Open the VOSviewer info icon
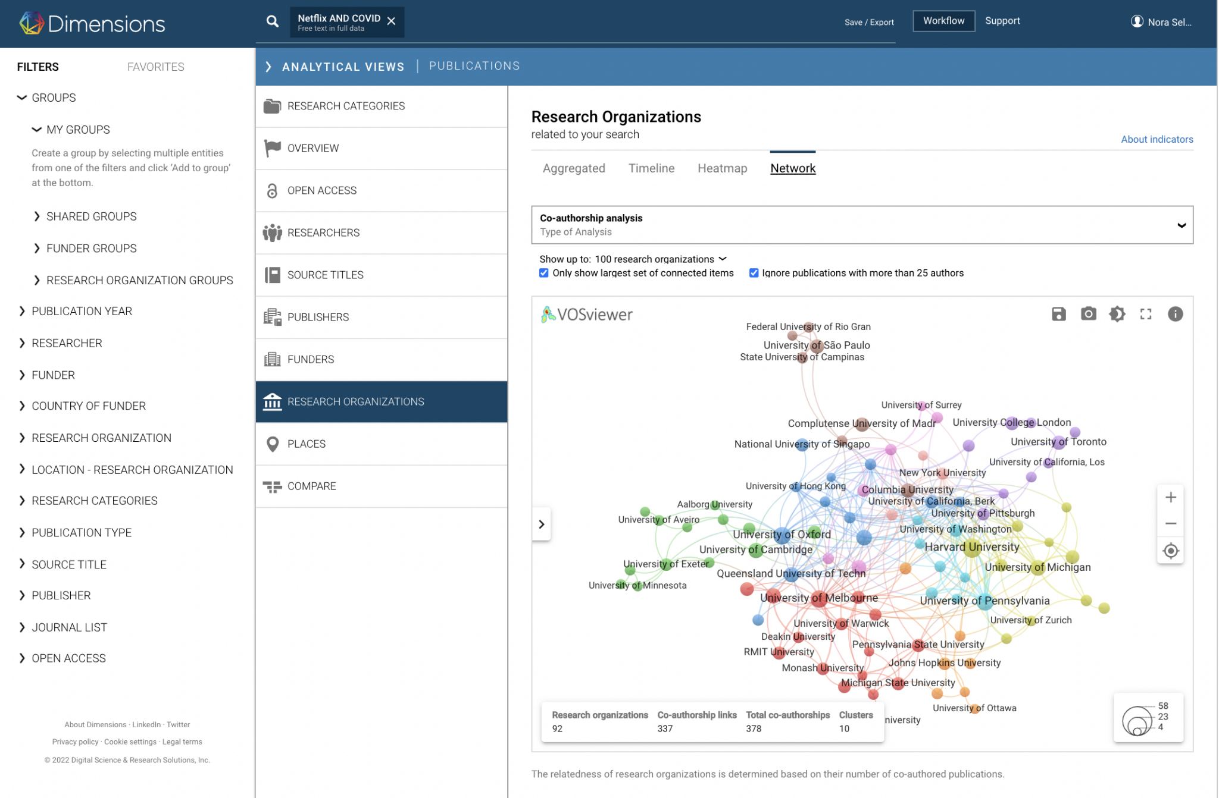This screenshot has width=1219, height=798. 1176,314
